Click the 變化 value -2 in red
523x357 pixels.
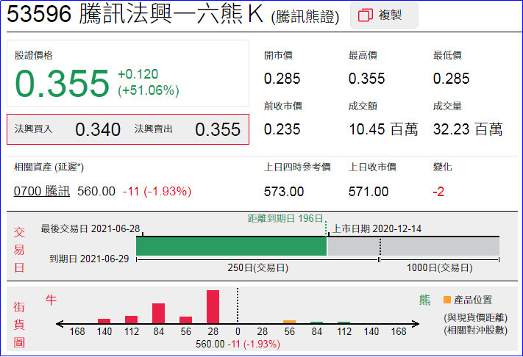point(438,192)
